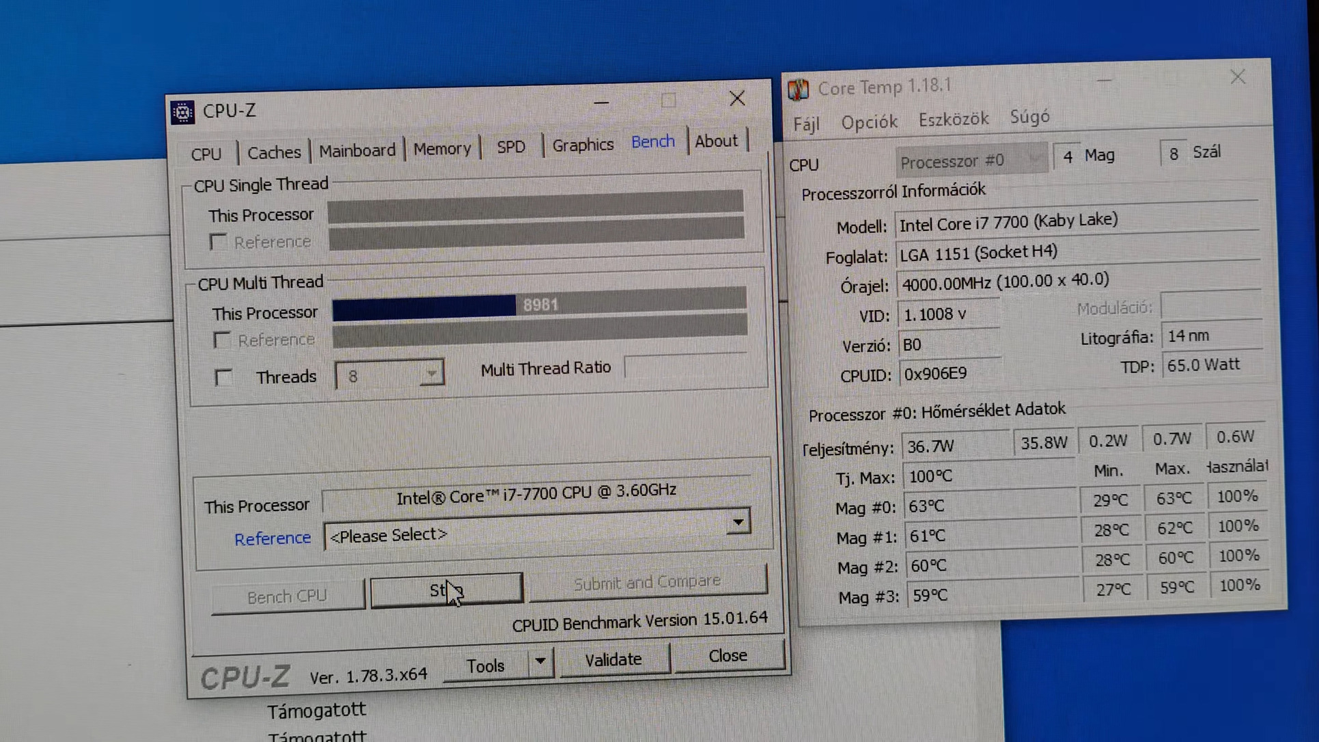Click the Tools dropdown arrow button
The image size is (1319, 742).
pos(540,661)
